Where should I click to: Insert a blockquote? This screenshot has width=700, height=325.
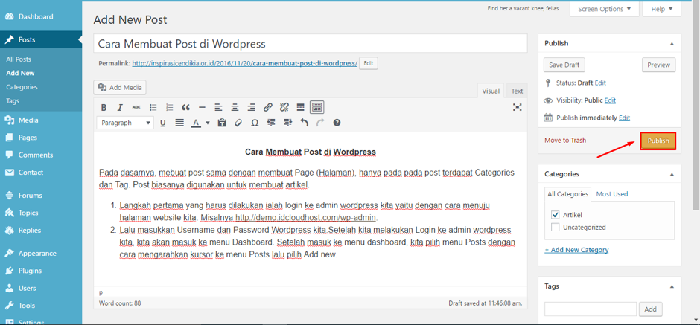pos(185,107)
